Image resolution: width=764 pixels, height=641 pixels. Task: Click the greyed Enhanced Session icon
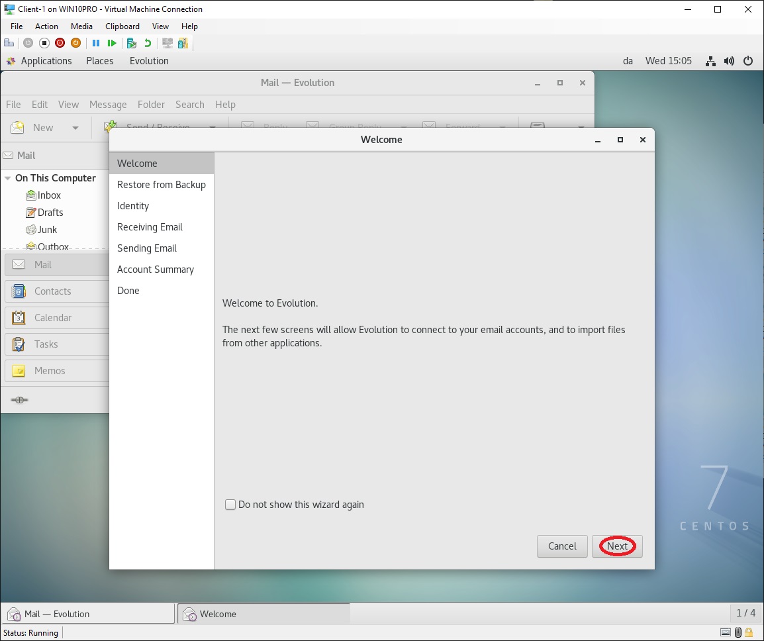[167, 43]
